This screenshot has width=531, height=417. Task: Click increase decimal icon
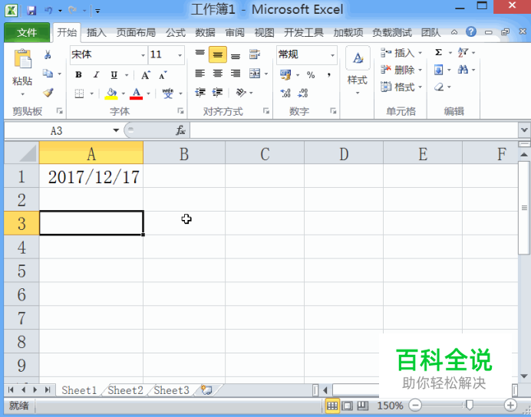click(x=285, y=93)
